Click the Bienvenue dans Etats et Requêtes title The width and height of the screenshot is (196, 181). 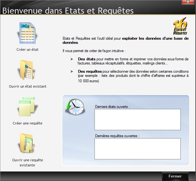68,11
